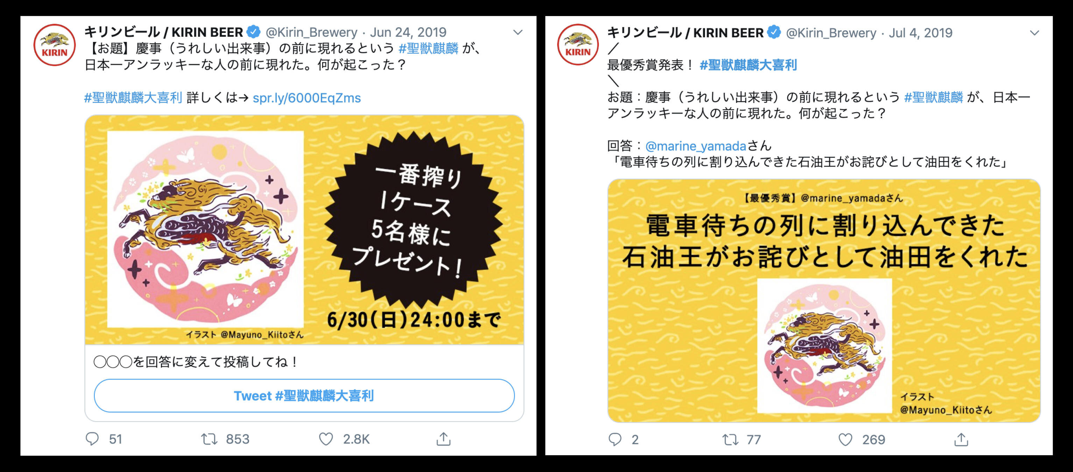Screen dimensions: 1073x472
Task: Like the Jun 24 tweet with 2.8K likes
Action: [326, 439]
